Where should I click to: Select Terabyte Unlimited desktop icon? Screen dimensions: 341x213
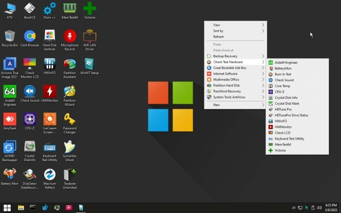tap(70, 179)
